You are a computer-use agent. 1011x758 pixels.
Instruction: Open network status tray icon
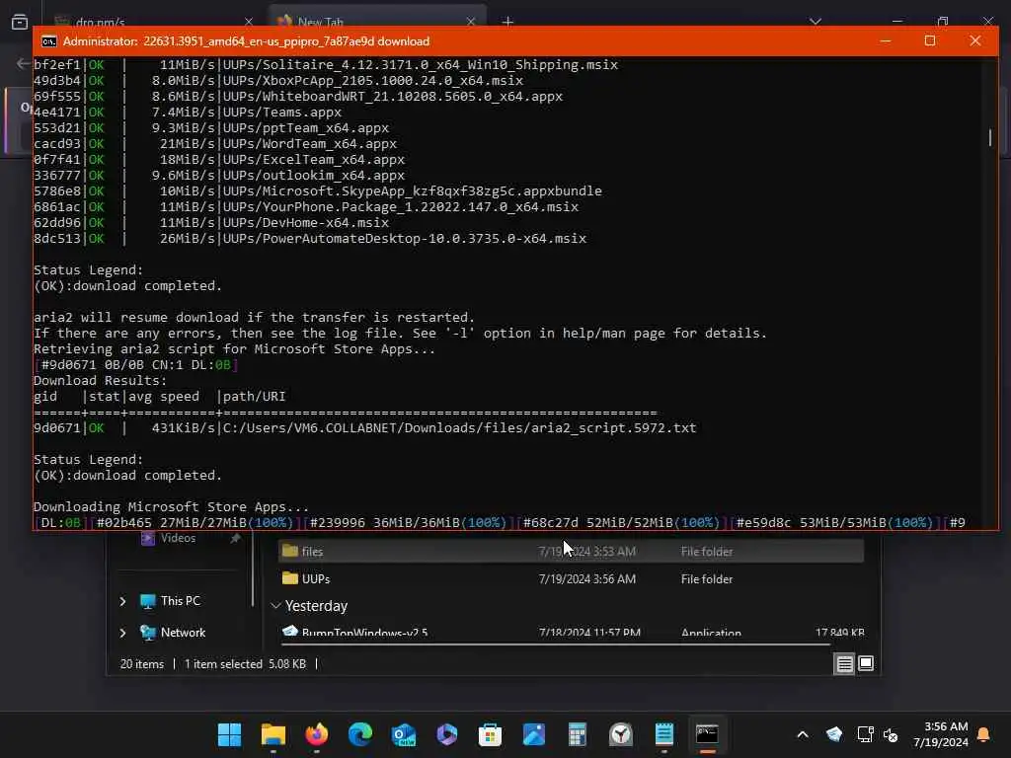(865, 734)
